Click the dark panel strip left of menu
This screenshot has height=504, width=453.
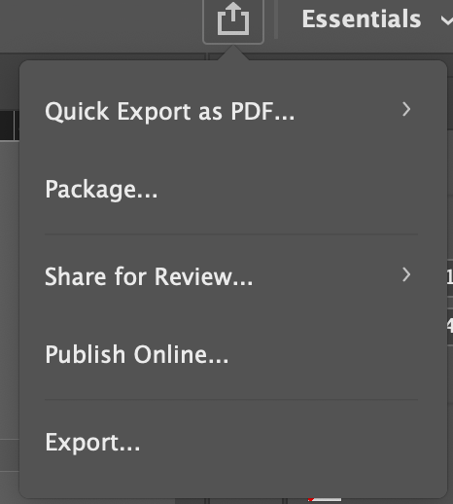click(x=10, y=126)
